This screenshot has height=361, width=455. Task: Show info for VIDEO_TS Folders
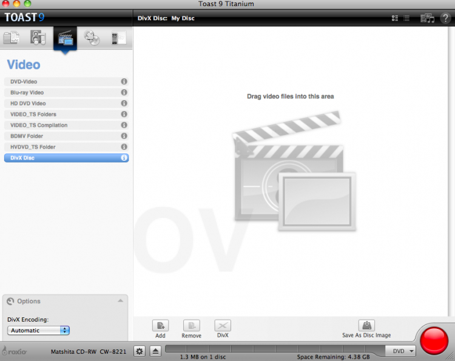point(124,114)
